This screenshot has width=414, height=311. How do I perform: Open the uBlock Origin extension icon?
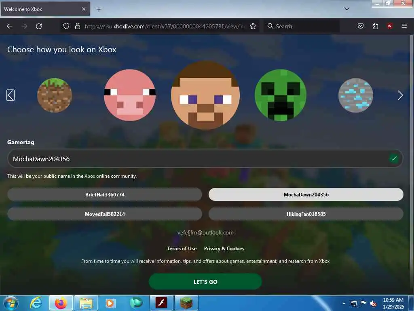pyautogui.click(x=389, y=26)
